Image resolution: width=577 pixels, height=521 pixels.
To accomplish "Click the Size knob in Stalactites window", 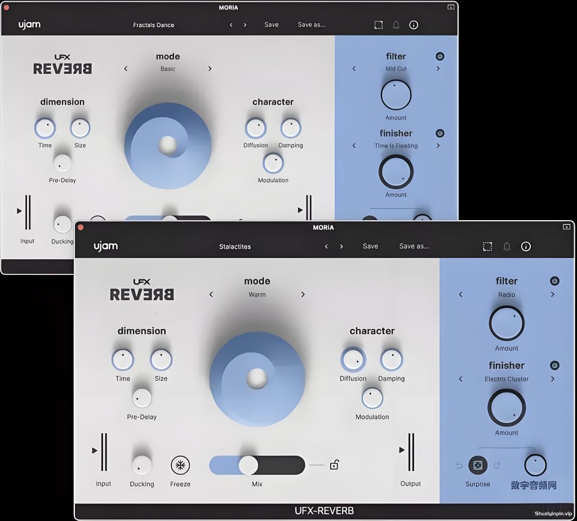I will [161, 359].
